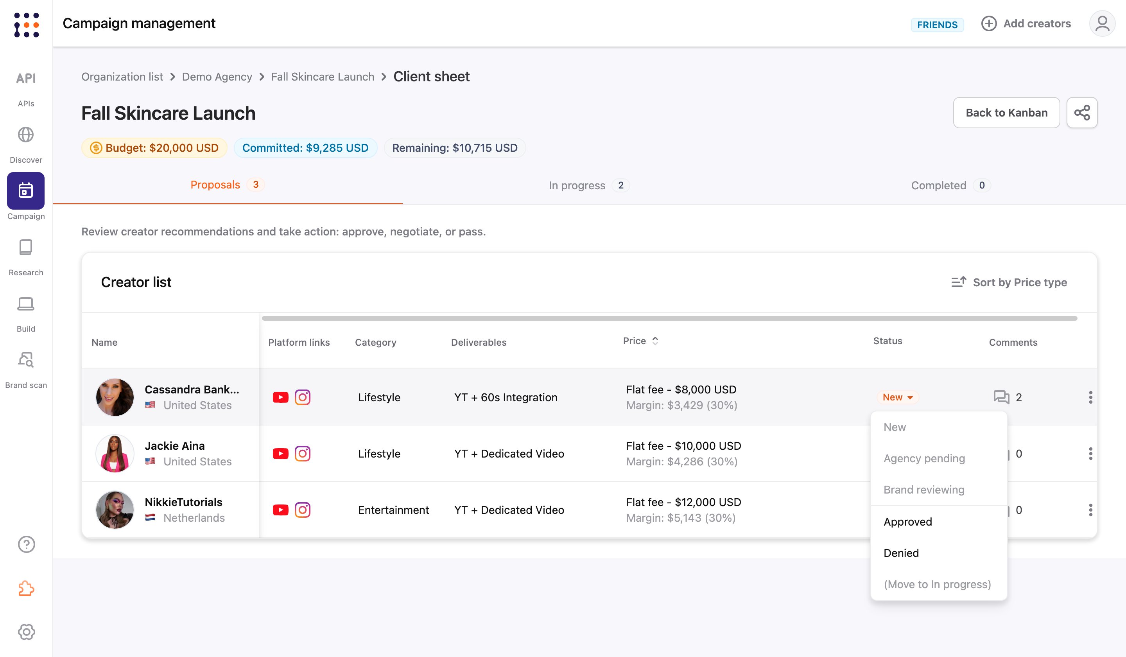Select Brand reviewing in status menu

pyautogui.click(x=938, y=490)
